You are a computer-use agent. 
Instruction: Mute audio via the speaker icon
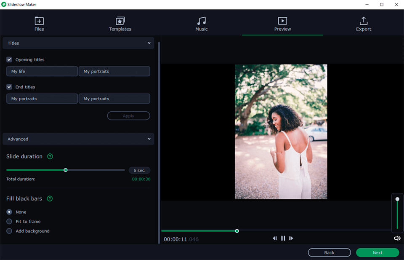coord(397,238)
